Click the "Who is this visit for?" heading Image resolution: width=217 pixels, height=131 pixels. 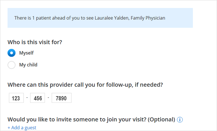(35, 42)
